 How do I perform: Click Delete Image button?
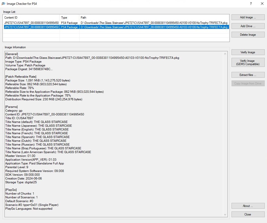(248, 35)
